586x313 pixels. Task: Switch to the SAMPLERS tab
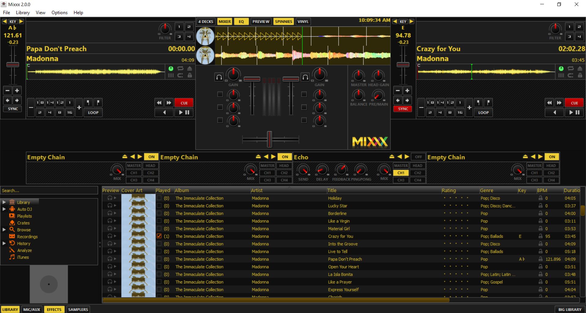78,309
